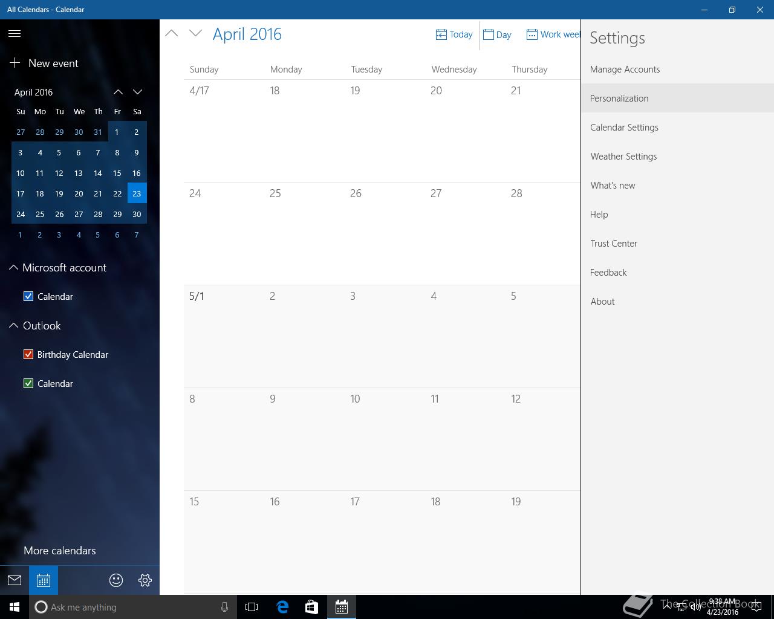Click Calendar app taskbar icon
774x619 pixels.
point(342,607)
